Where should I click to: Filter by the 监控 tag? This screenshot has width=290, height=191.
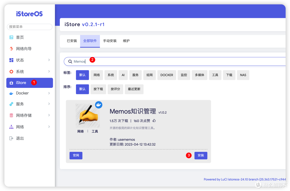[184, 75]
